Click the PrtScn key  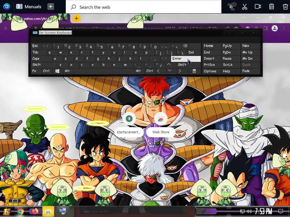(x=212, y=65)
